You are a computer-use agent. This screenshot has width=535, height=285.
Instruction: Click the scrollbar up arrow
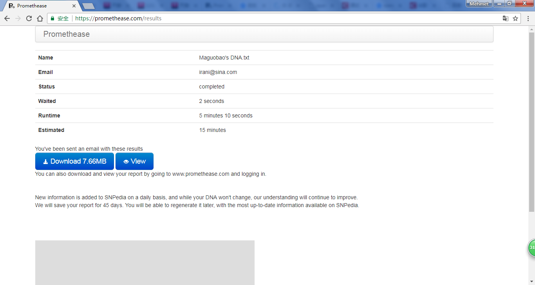(x=531, y=29)
